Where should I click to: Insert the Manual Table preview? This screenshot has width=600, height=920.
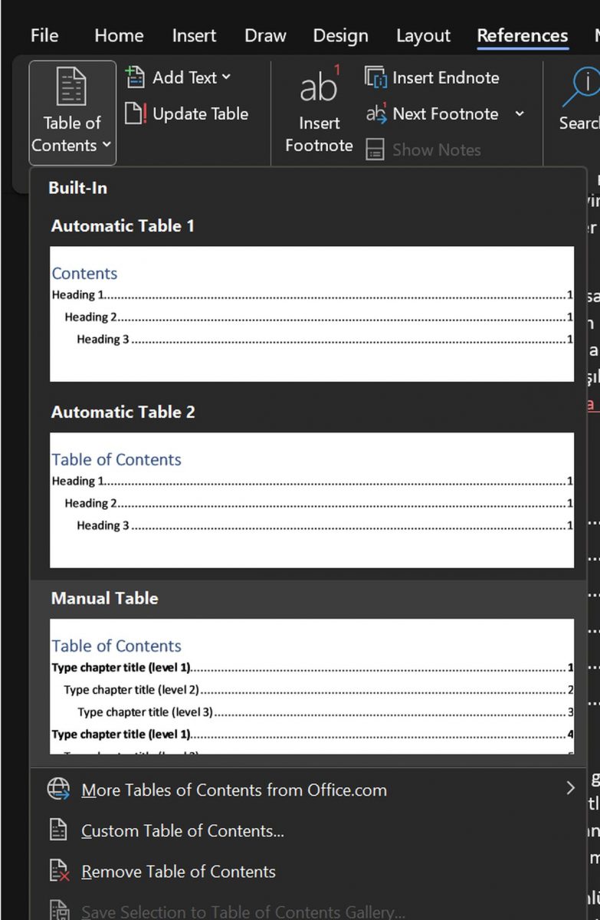311,686
